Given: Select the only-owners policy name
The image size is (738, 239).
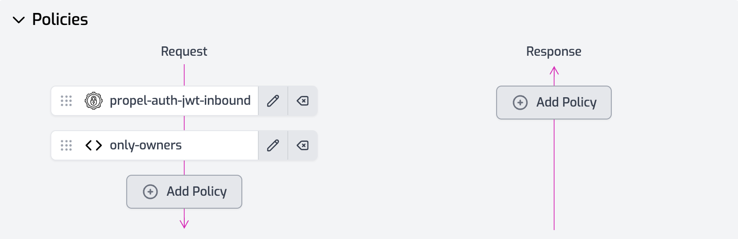Looking at the screenshot, I should click(x=145, y=145).
